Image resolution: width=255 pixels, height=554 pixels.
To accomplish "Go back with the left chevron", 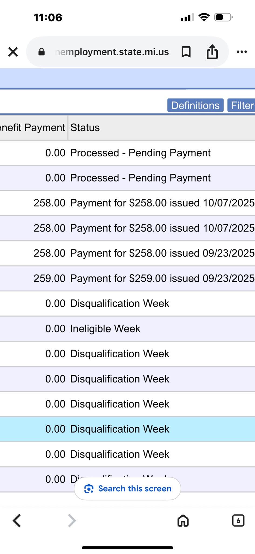I will tap(17, 521).
